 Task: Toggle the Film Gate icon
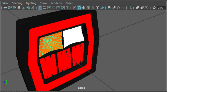click(x=44, y=8)
